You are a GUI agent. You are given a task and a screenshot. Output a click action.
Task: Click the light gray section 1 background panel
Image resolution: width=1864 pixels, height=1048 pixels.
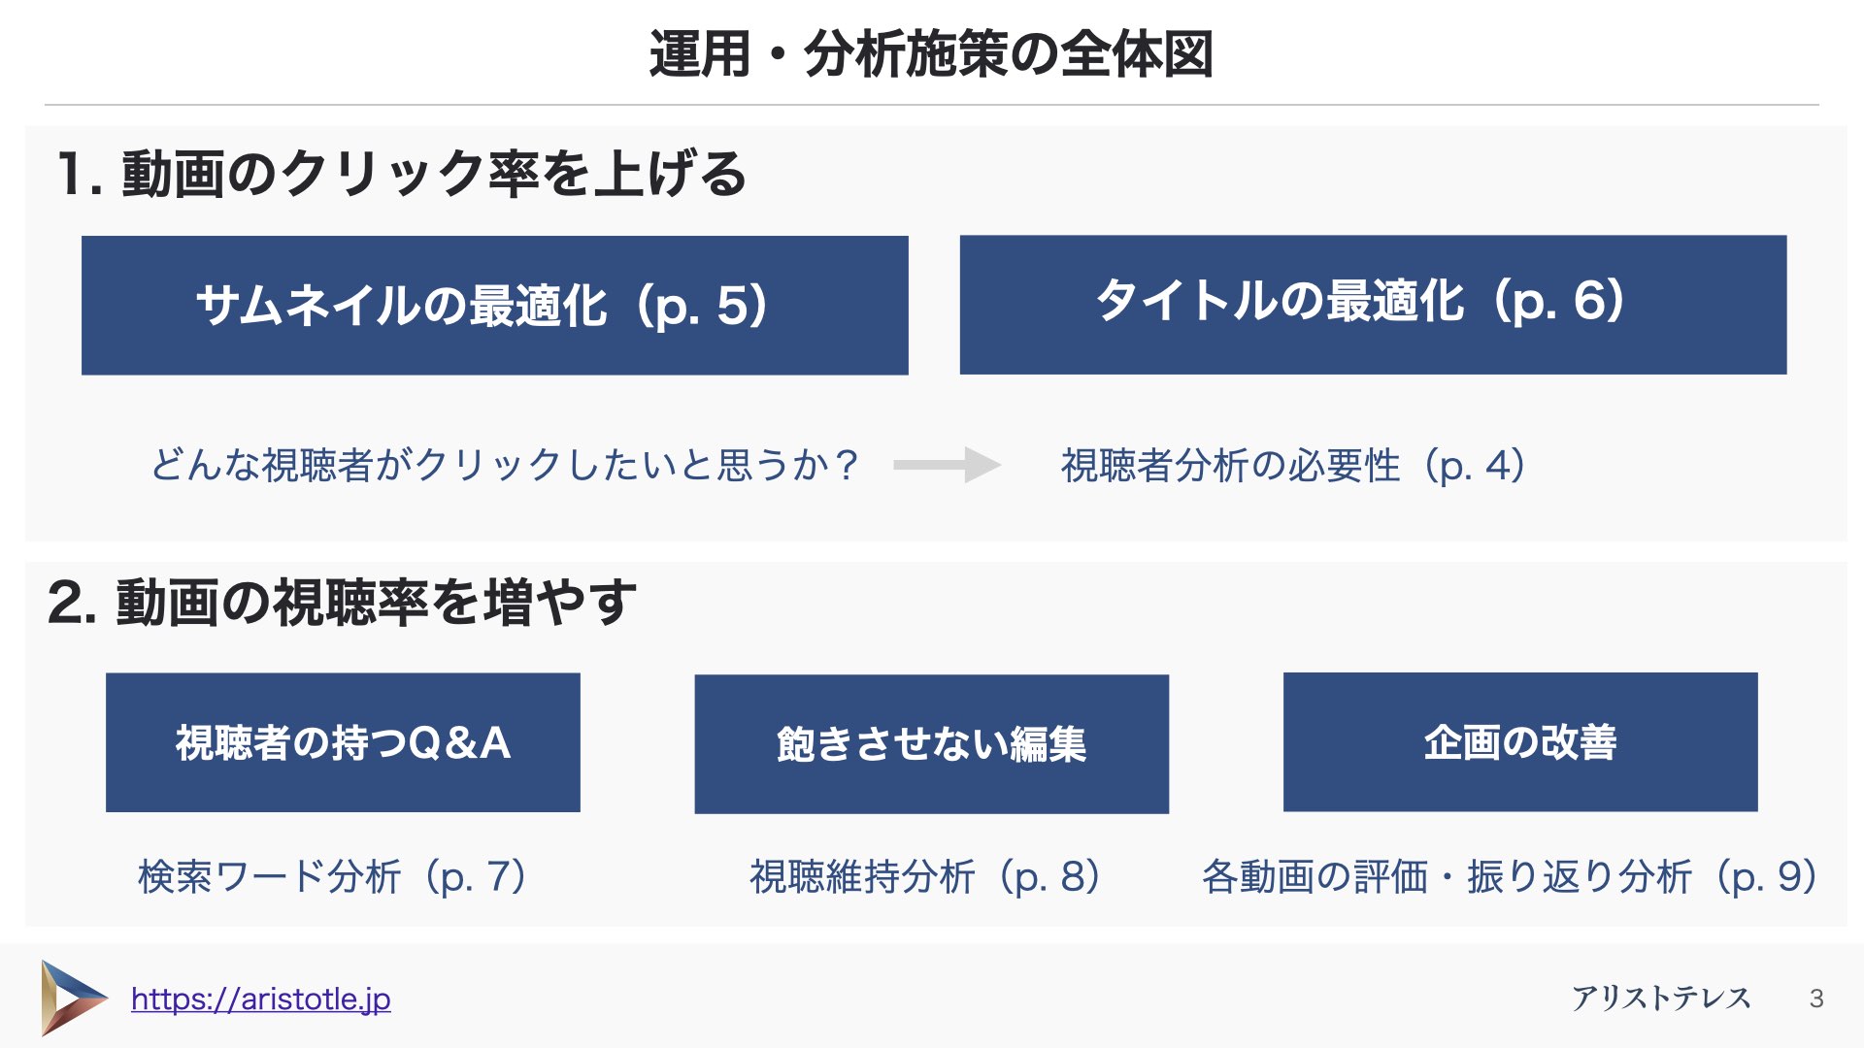(x=935, y=335)
